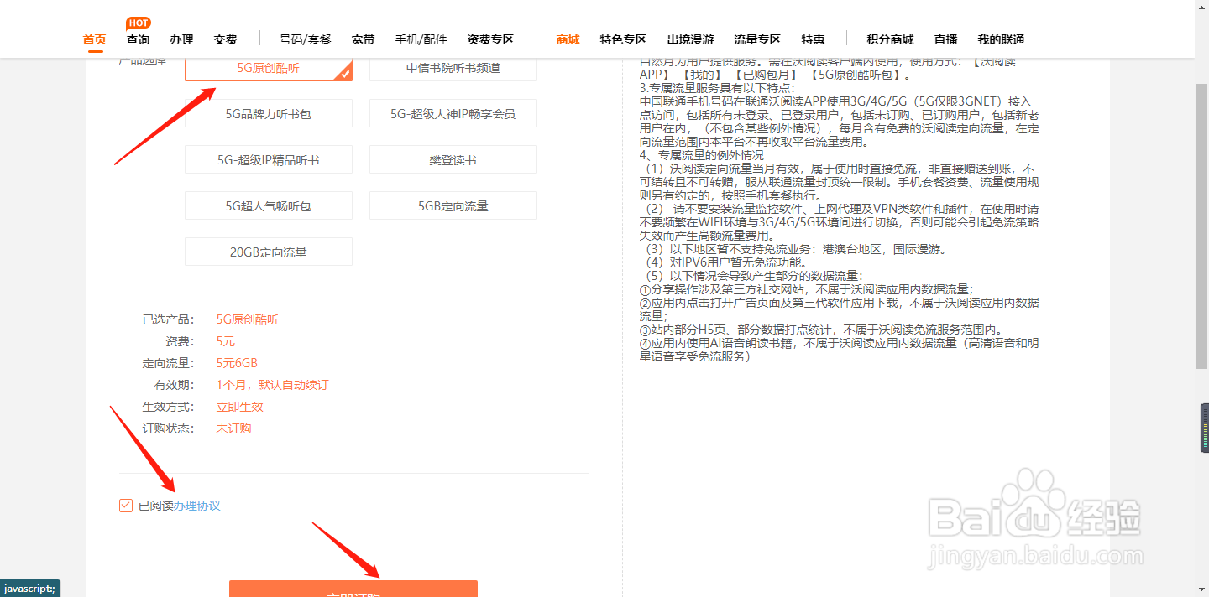Click the 生效方式 value 立即生效
1209x597 pixels.
(x=240, y=407)
